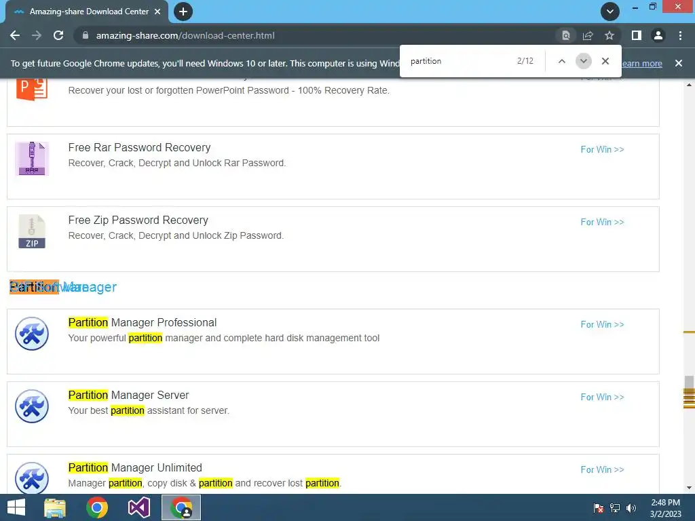Download Partition Manager Professional For Win
695x521 pixels.
602,324
